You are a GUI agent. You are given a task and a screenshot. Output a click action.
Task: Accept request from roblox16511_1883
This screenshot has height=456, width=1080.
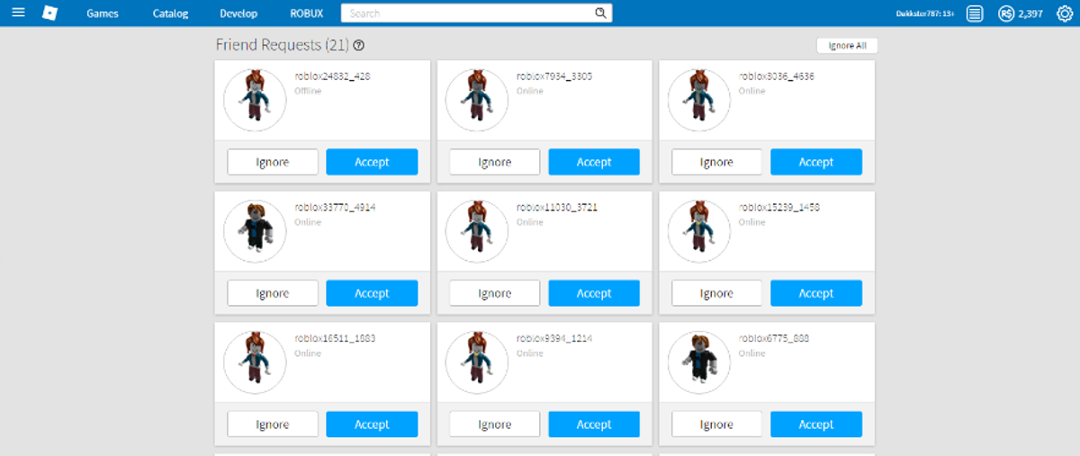[372, 425]
